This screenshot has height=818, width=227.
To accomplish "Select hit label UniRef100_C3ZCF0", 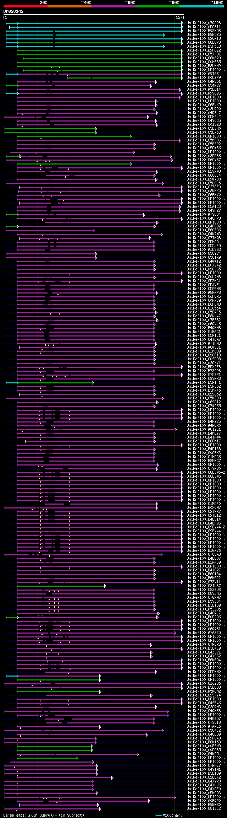I will pyautogui.click(x=204, y=187).
